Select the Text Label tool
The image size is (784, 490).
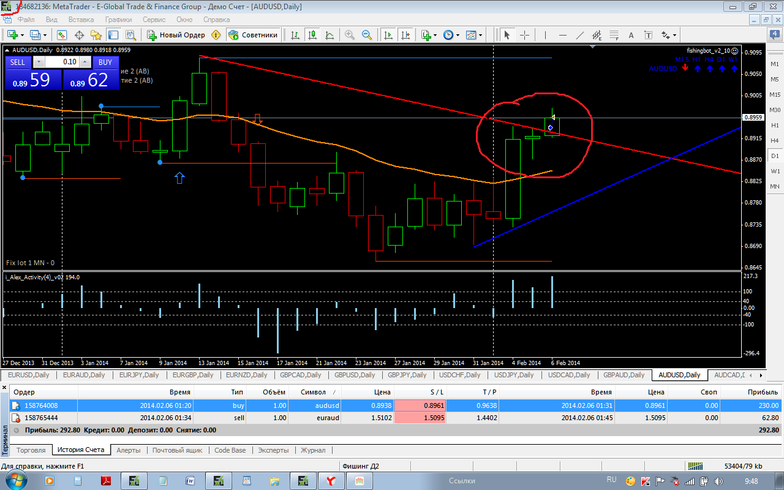point(648,35)
